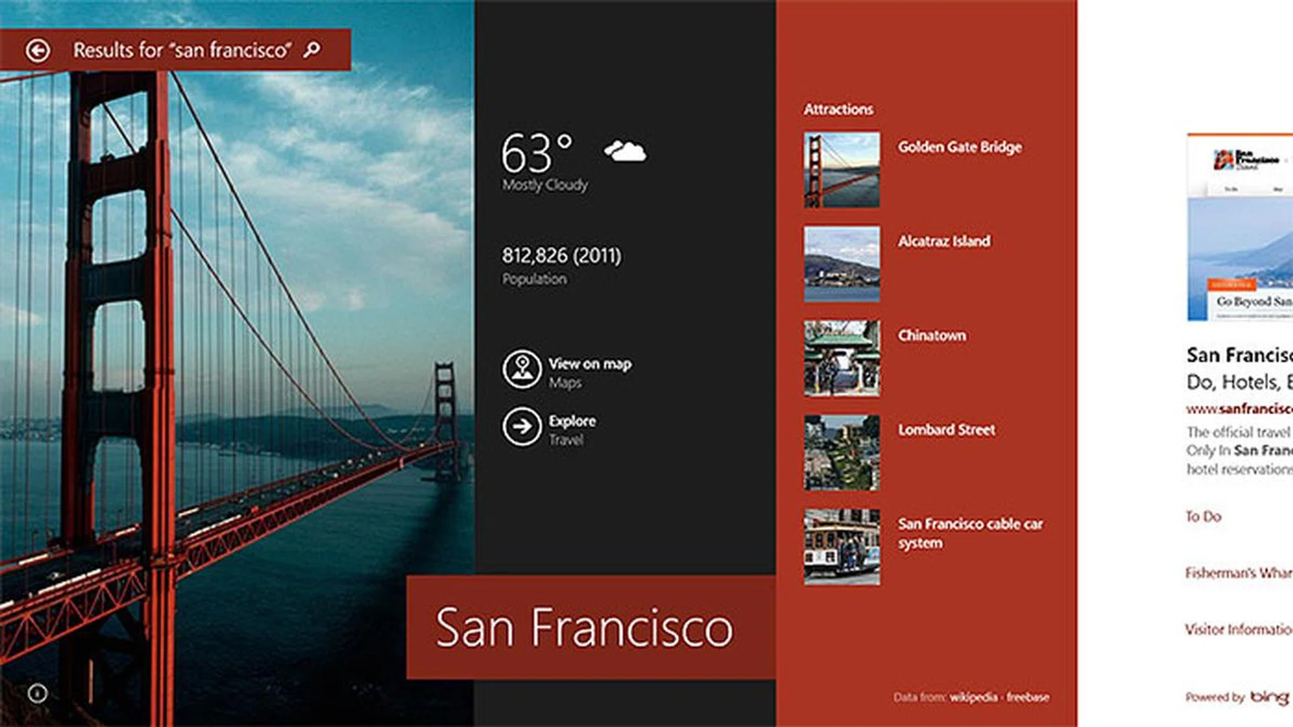This screenshot has height=727, width=1293.
Task: Click the search magnifier icon
Action: coord(312,49)
